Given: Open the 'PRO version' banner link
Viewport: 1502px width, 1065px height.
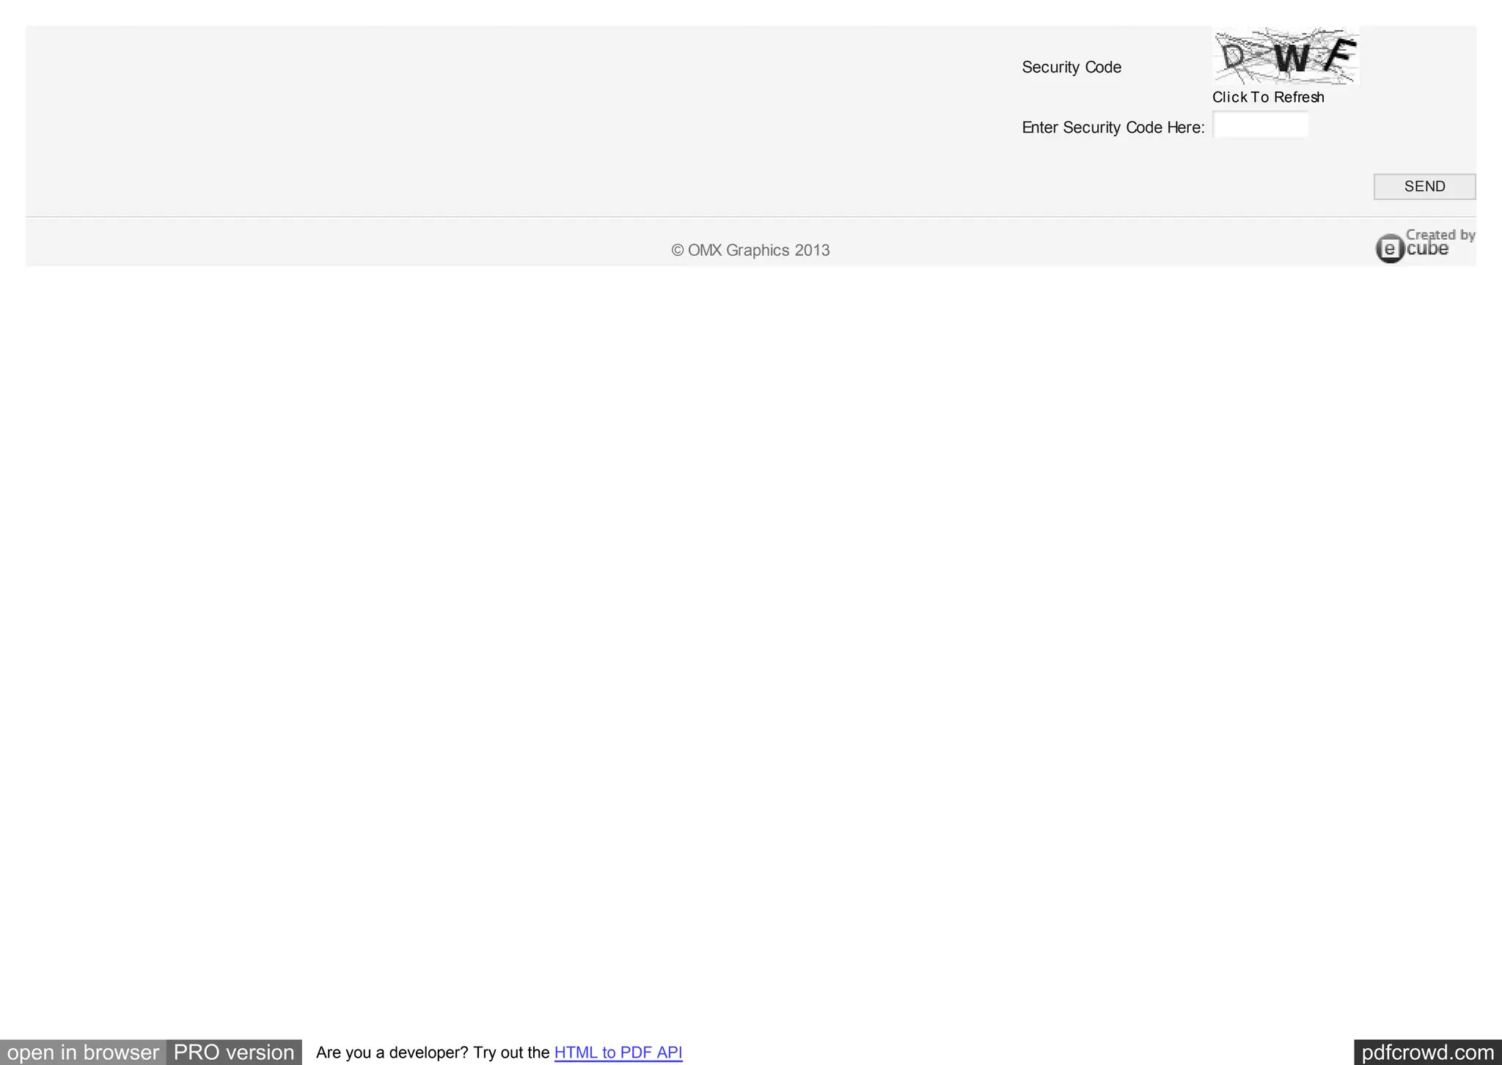Looking at the screenshot, I should coord(234,1053).
